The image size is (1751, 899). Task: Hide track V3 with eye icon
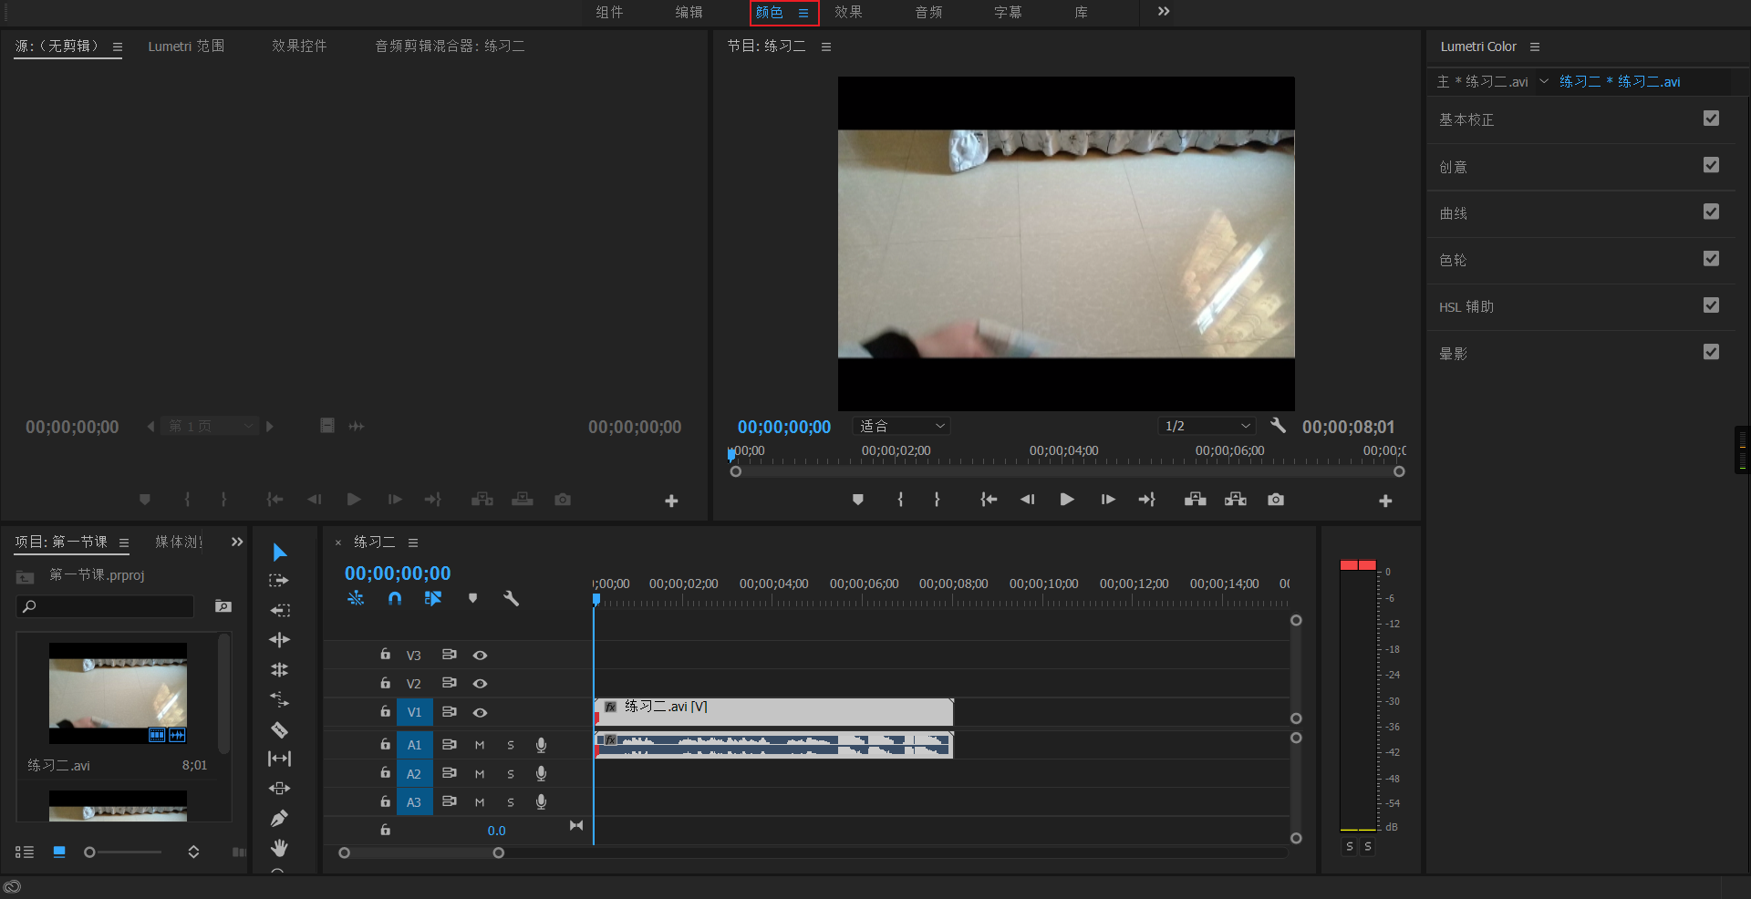pyautogui.click(x=480, y=656)
